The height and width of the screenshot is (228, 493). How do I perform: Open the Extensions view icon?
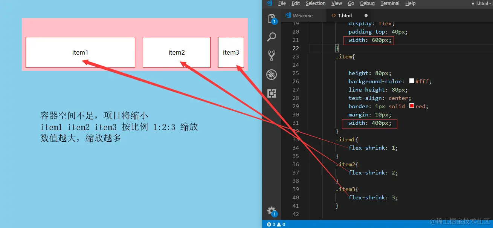click(x=271, y=93)
